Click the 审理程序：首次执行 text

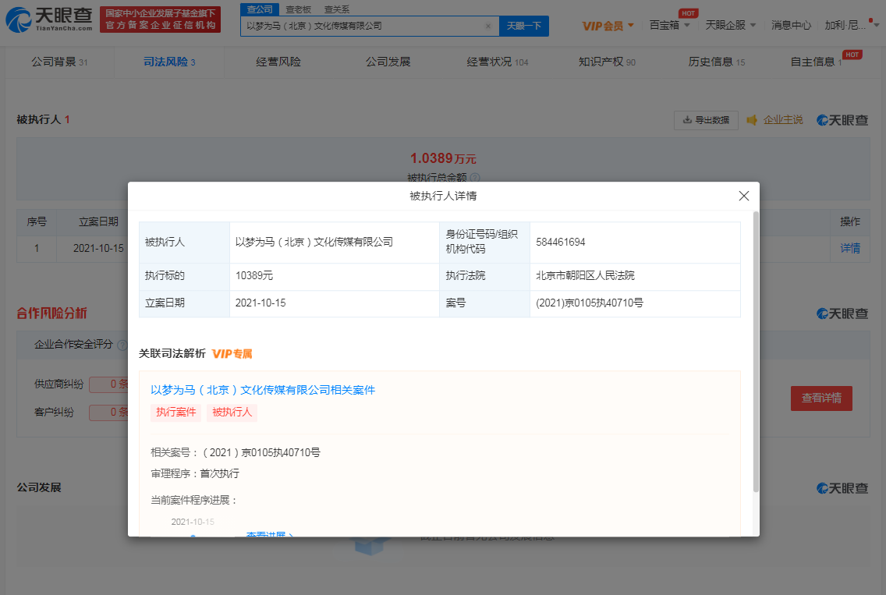195,473
